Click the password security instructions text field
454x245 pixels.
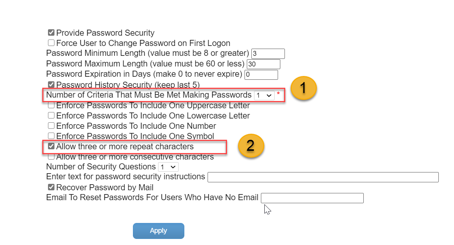[323, 177]
